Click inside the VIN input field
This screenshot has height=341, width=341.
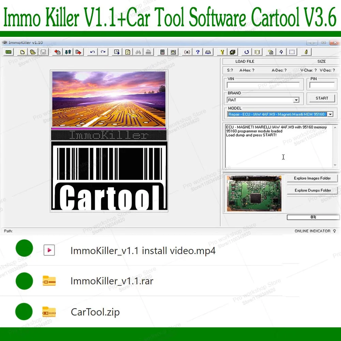coord(263,85)
